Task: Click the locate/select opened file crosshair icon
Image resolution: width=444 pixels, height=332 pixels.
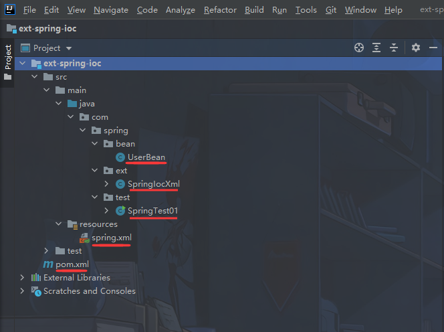Action: click(359, 48)
